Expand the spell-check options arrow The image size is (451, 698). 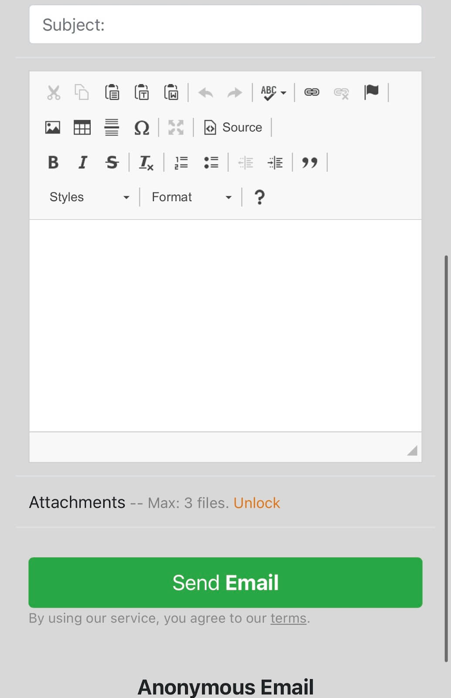click(x=283, y=92)
